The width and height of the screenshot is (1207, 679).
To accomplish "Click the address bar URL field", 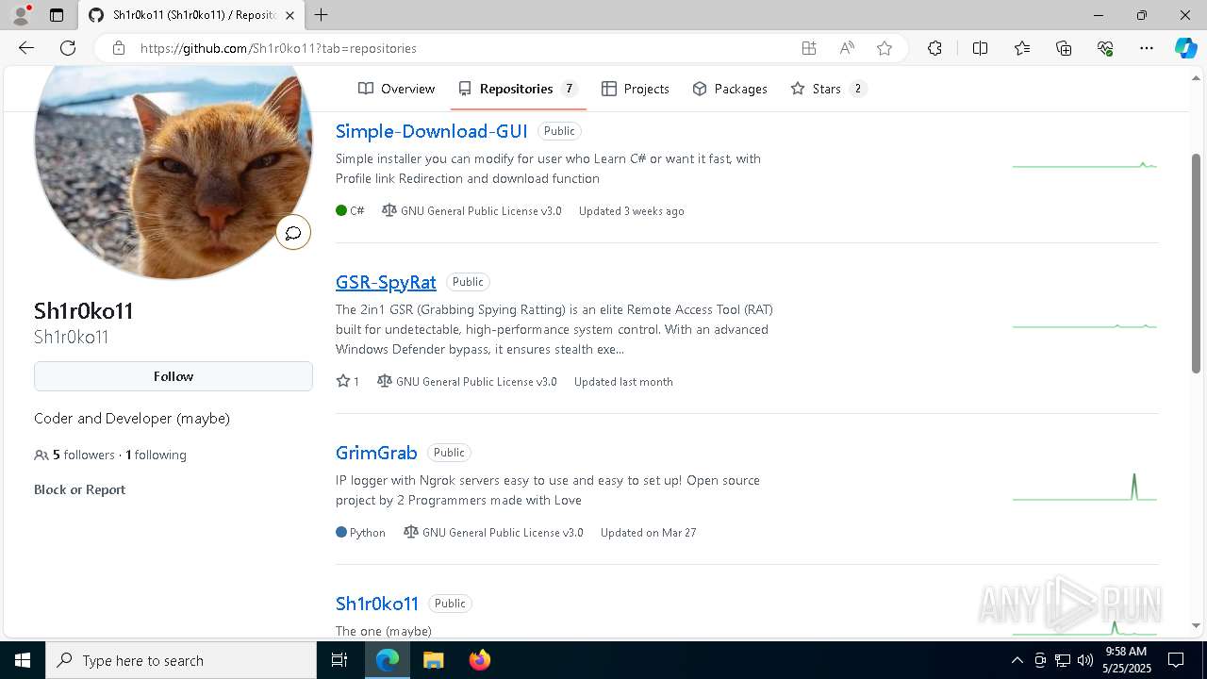I will click(x=462, y=48).
